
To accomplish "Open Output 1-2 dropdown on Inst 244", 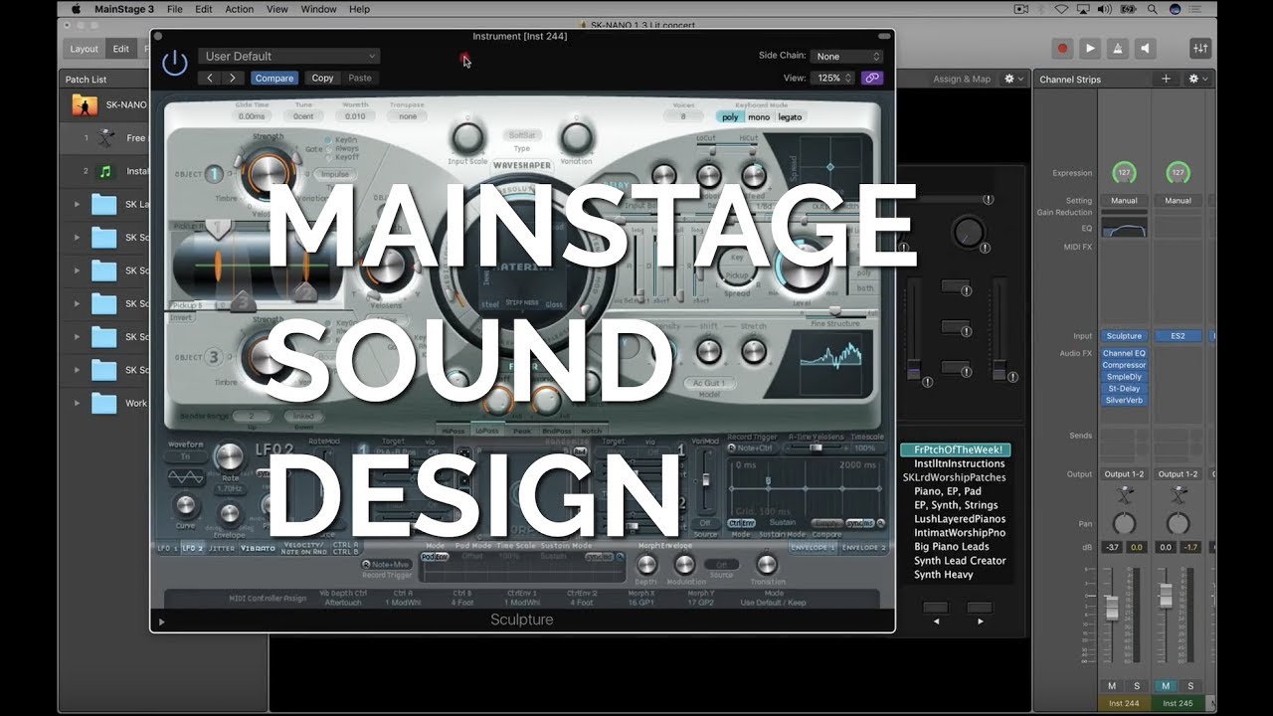I will point(1124,474).
